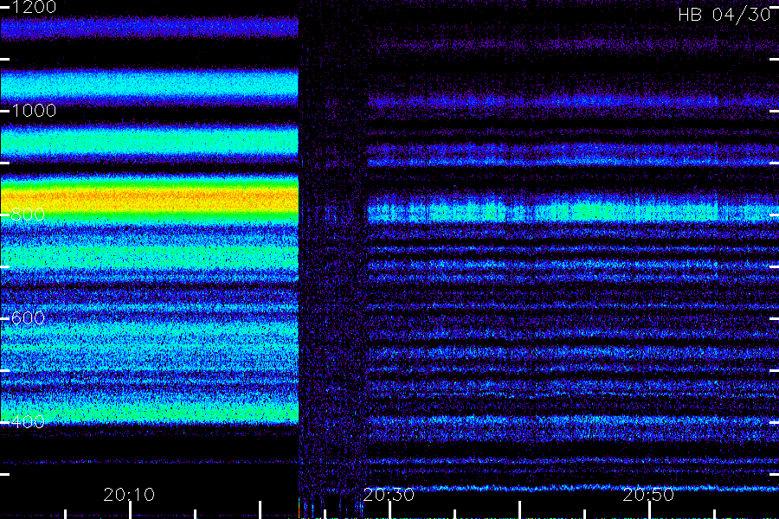This screenshot has height=519, width=779.
Task: Click the 20:30 time axis label
Action: click(389, 494)
